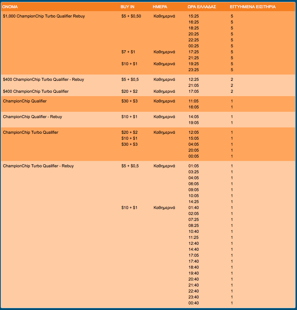Click the 10:40 time entry
The height and width of the screenshot is (310, 297).
tap(193, 231)
